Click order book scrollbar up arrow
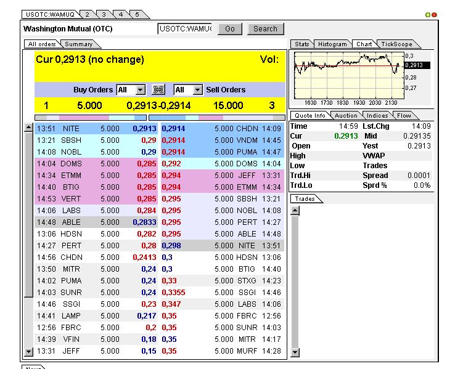Screen dimensions: 463x369 coord(28,128)
